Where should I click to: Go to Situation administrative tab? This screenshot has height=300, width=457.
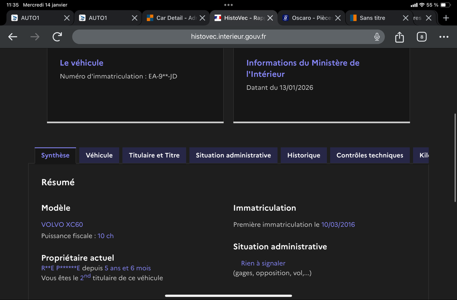(x=233, y=155)
